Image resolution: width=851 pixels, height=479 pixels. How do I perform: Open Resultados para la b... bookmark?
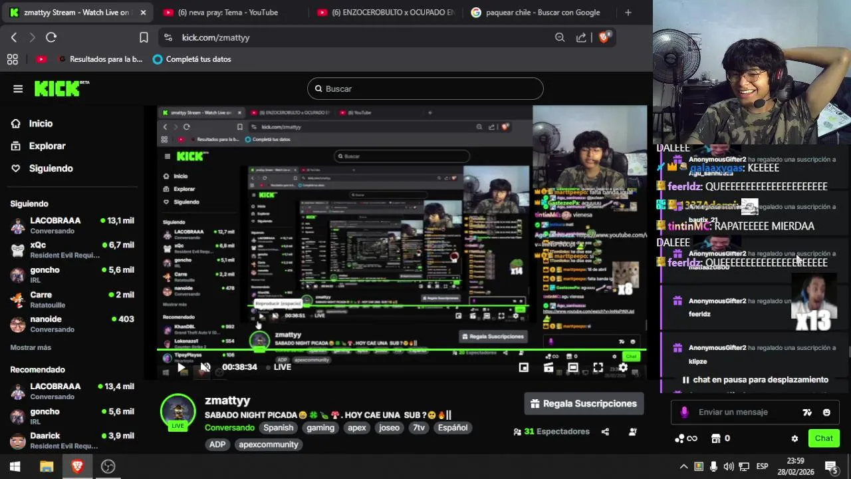(x=101, y=59)
